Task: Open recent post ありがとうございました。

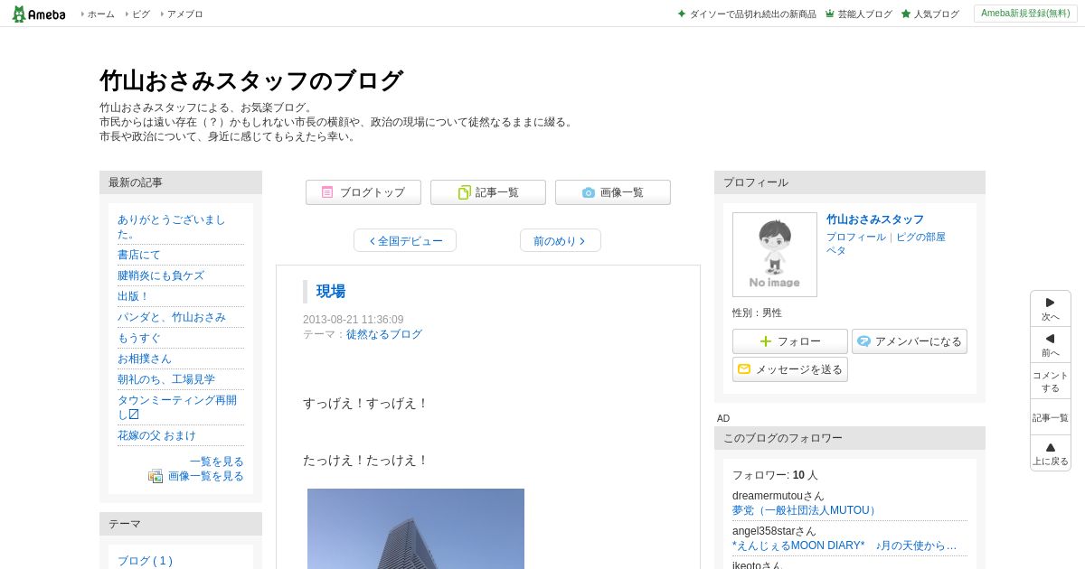Action: click(x=172, y=227)
